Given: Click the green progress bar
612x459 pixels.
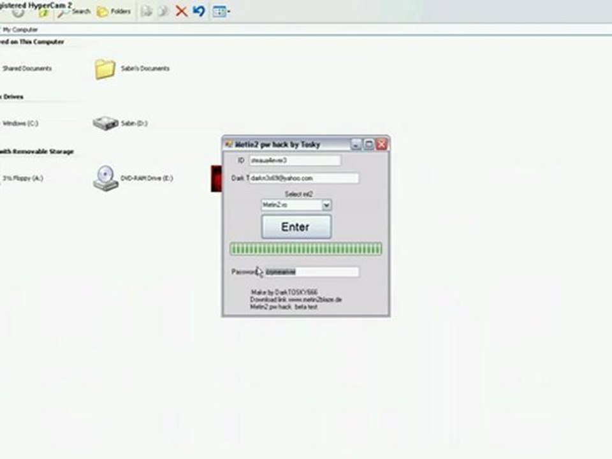Looking at the screenshot, I should [x=305, y=249].
